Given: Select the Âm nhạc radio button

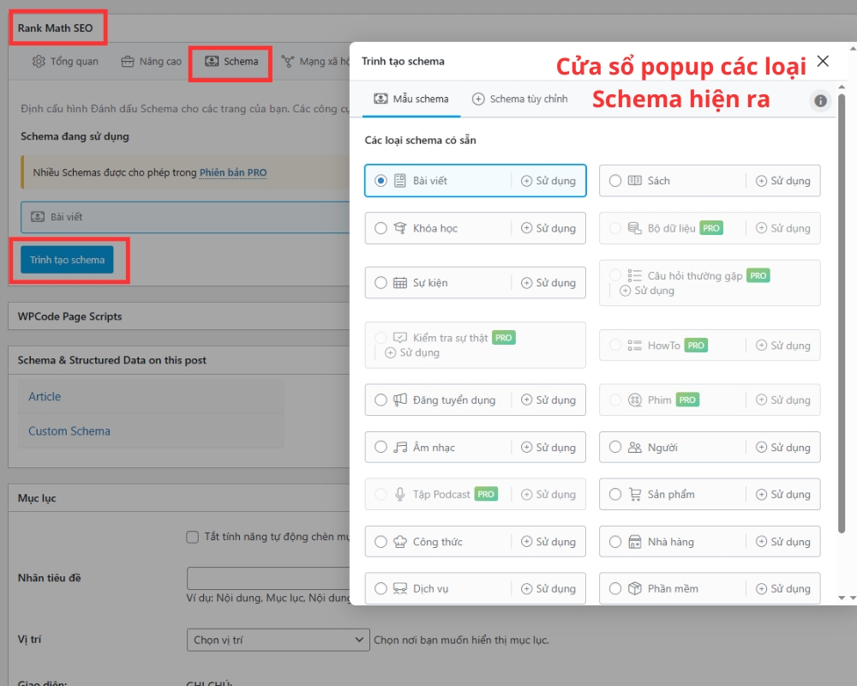Looking at the screenshot, I should click(x=381, y=447).
